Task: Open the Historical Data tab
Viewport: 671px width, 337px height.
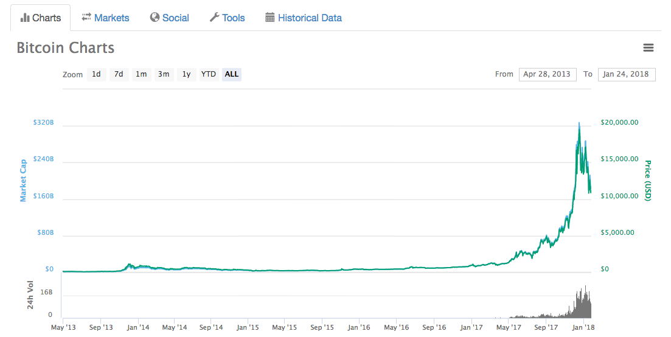Action: click(x=304, y=18)
